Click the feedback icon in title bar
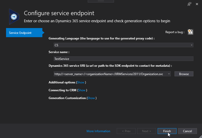The width and height of the screenshot is (202, 138). (x=189, y=4)
